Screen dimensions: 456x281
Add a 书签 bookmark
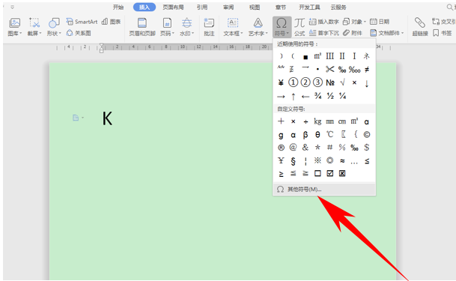coord(443,33)
